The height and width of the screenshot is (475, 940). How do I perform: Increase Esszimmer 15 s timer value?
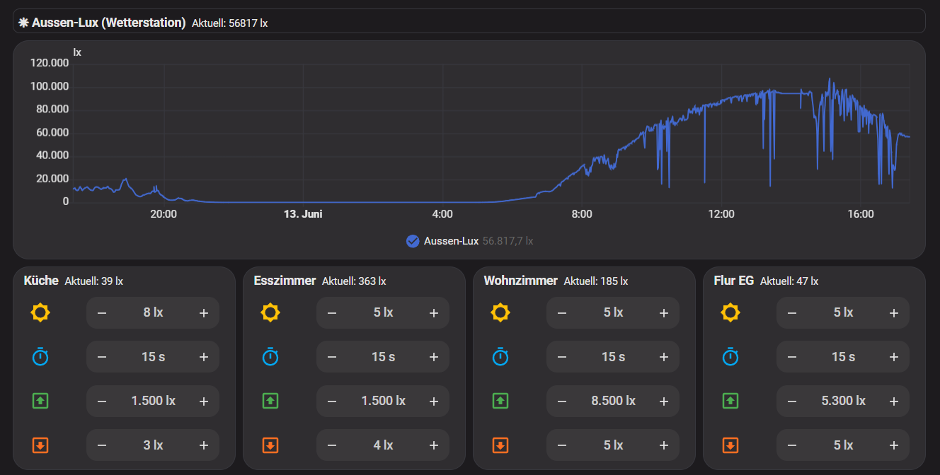click(x=434, y=357)
